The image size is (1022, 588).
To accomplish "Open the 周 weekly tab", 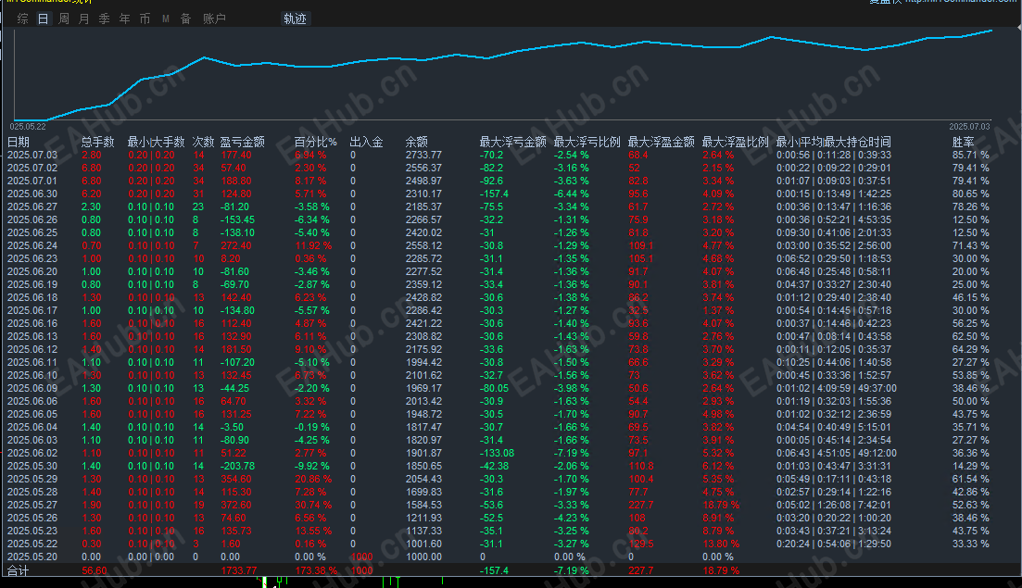I will tap(63, 19).
